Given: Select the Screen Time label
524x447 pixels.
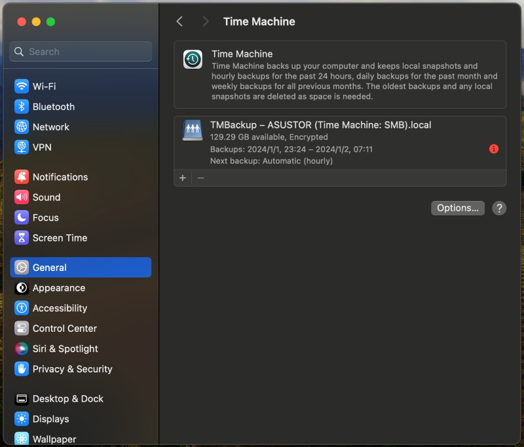Looking at the screenshot, I should (60, 238).
